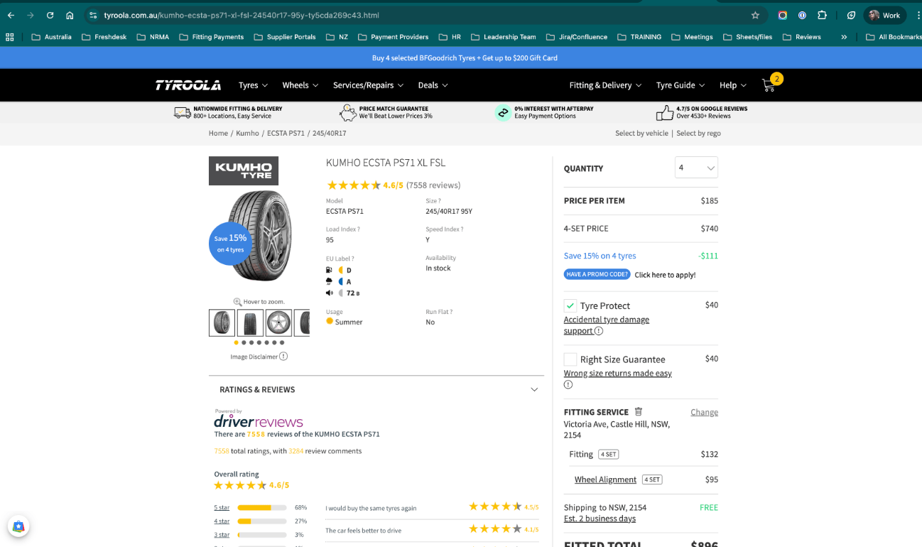Screen dimensions: 922x547
Task: Open the Chrome apps grid icon
Action: coord(10,37)
